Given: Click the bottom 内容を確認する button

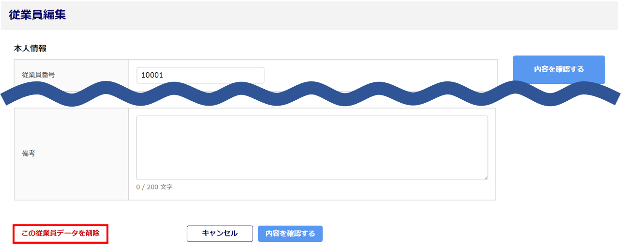Looking at the screenshot, I should [290, 234].
